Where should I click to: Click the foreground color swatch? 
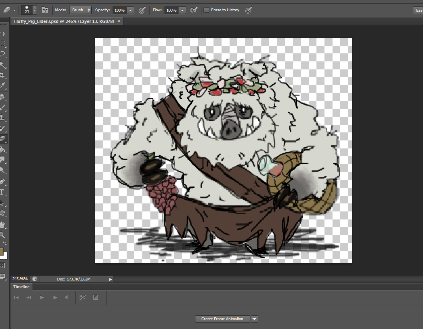1,252
